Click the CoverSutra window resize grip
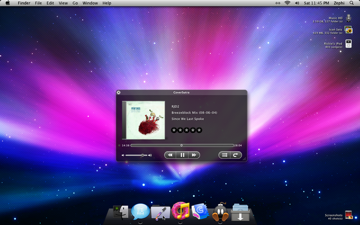This screenshot has height=225, width=360. click(x=244, y=159)
